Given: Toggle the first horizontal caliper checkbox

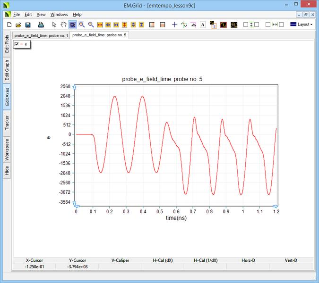Looking at the screenshot, I should point(268,25).
